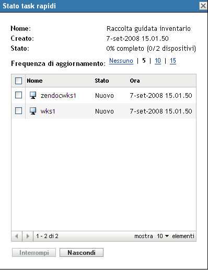Sort by the Ora column header

point(135,81)
